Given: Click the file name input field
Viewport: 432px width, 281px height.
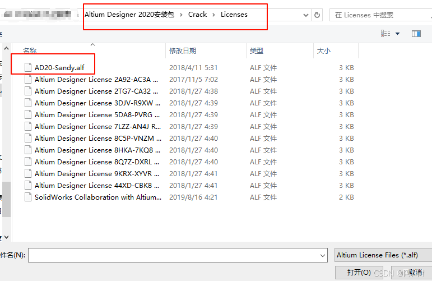Looking at the screenshot, I should (174, 255).
